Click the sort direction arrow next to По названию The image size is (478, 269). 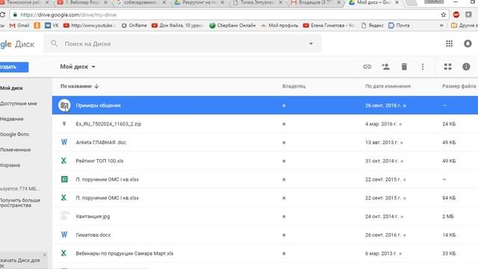pyautogui.click(x=96, y=87)
